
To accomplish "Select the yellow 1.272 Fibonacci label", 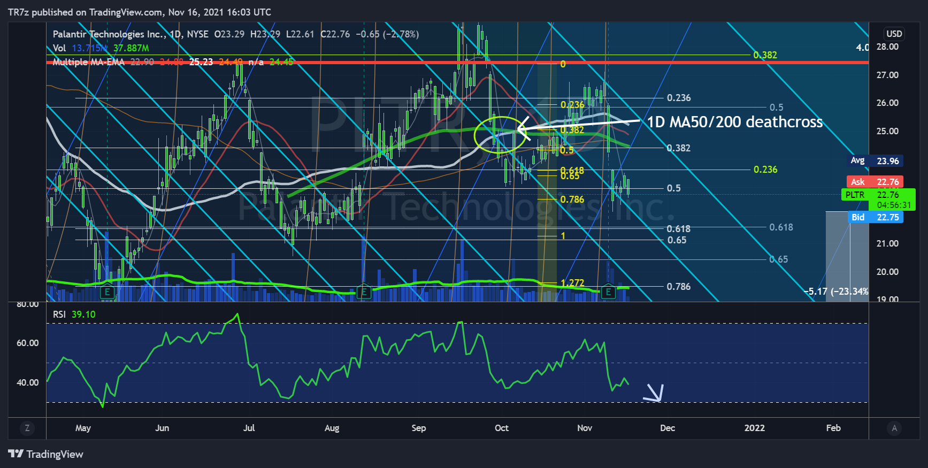I will pos(572,283).
